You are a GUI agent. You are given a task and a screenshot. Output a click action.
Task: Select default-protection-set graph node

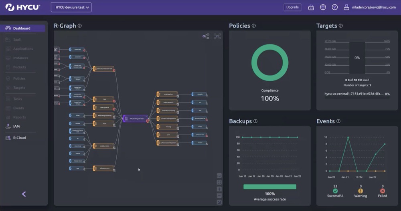[x=103, y=69]
